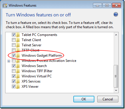
Task: Click the blue help question mark icon
Action: point(116,15)
